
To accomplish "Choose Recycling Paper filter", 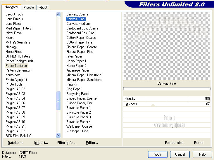I will click(78, 94).
